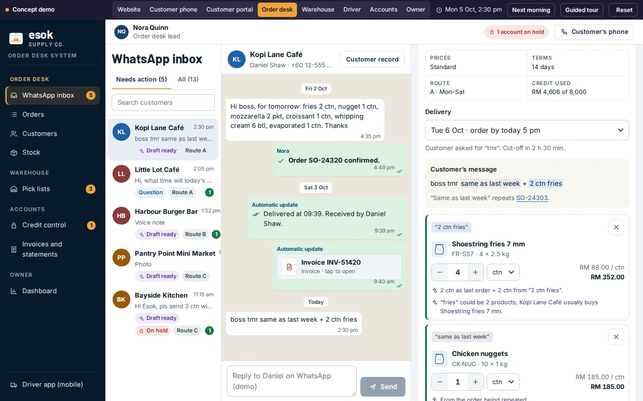Focus the Search customers field
643x401 pixels.
pos(163,102)
